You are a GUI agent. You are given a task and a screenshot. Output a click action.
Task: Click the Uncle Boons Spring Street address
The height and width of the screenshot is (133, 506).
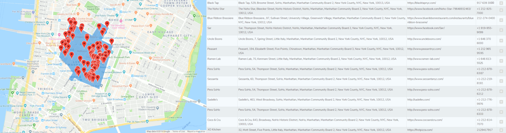click(x=316, y=39)
